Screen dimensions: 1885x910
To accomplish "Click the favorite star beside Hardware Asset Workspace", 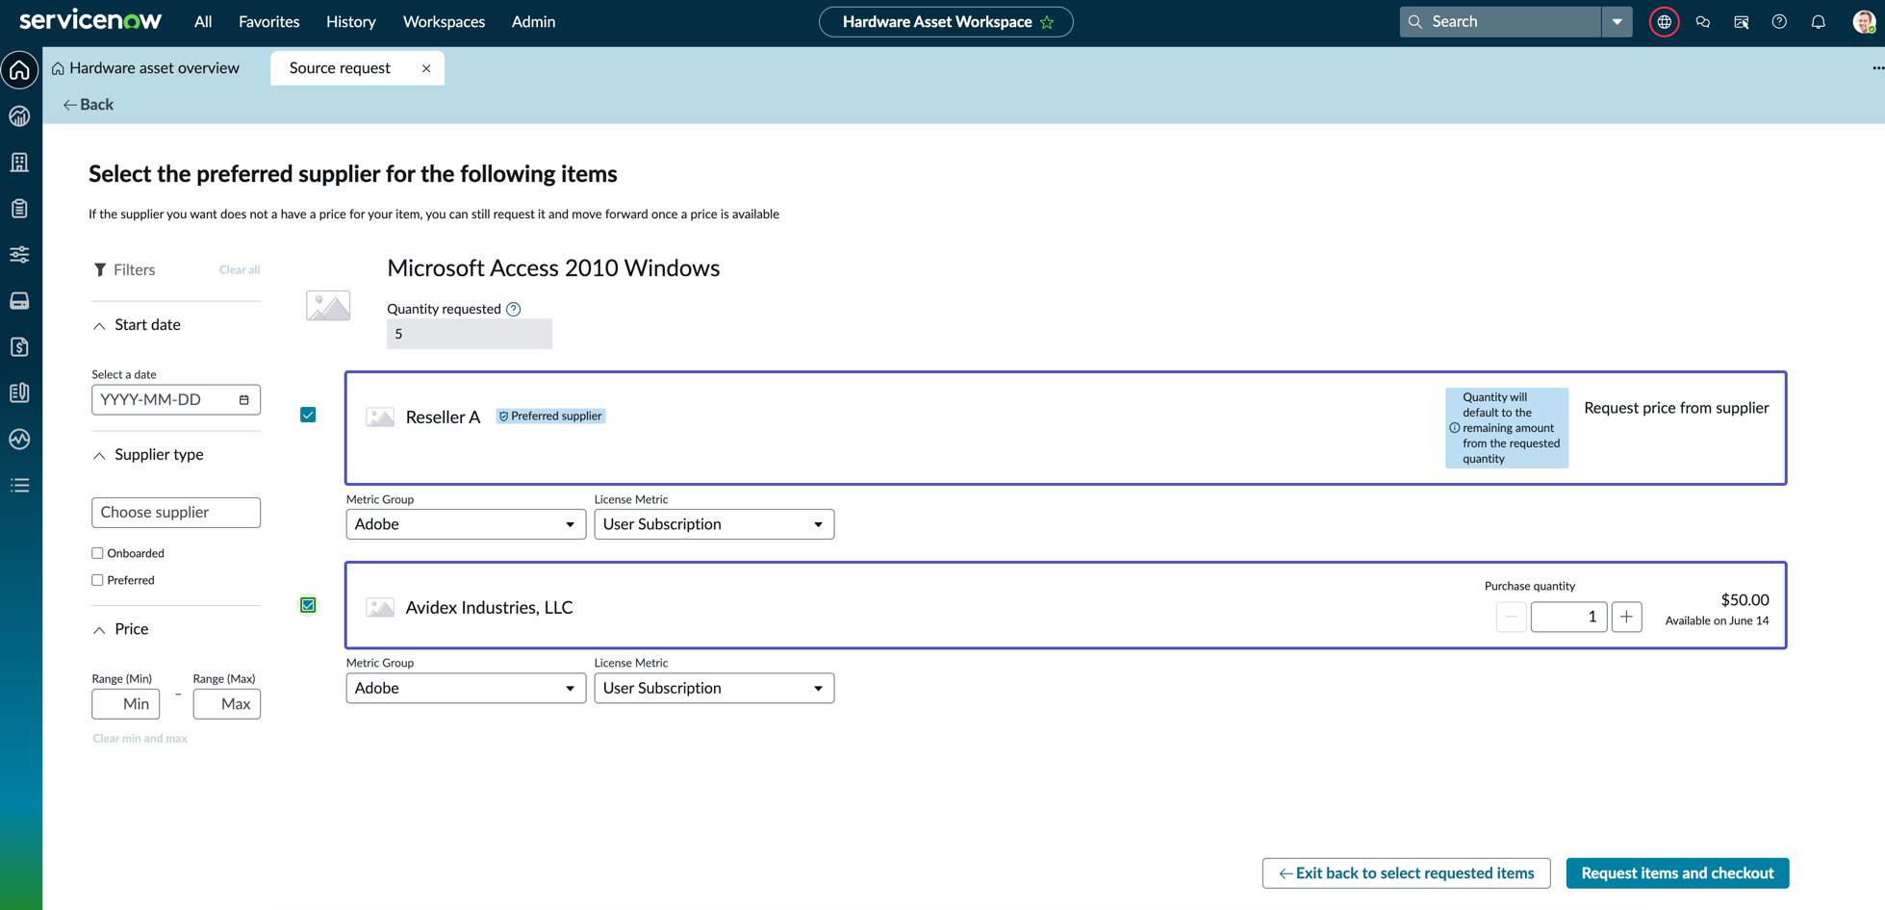I will tap(1047, 22).
